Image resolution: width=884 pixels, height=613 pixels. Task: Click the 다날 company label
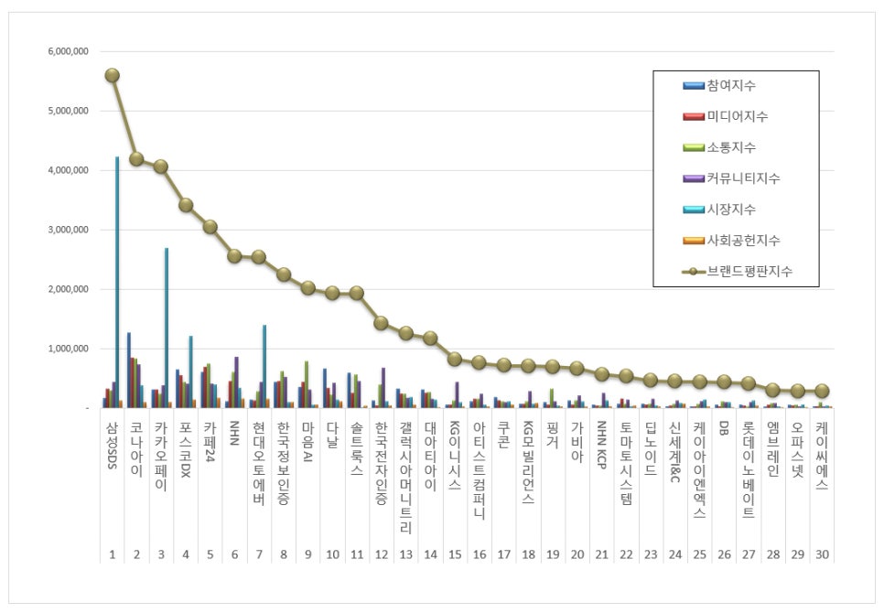[332, 435]
